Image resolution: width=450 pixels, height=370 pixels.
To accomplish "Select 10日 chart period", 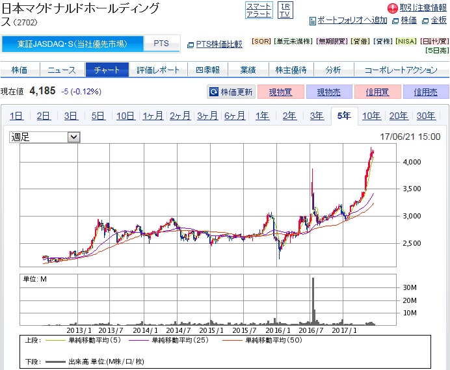I will click(126, 116).
